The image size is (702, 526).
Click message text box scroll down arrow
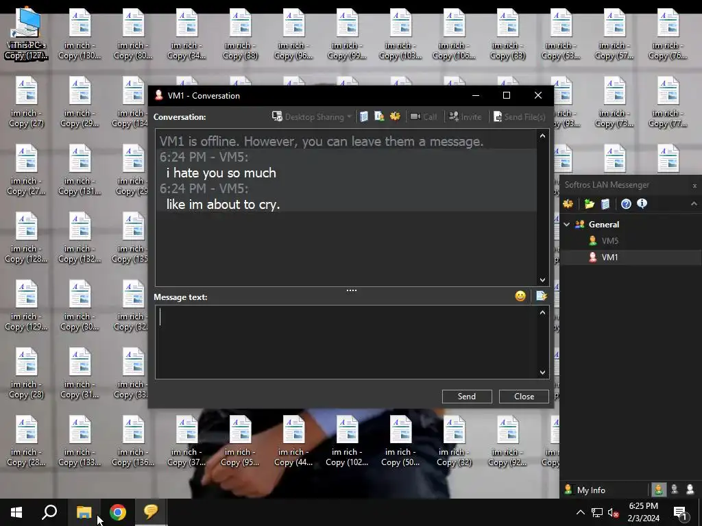point(543,372)
